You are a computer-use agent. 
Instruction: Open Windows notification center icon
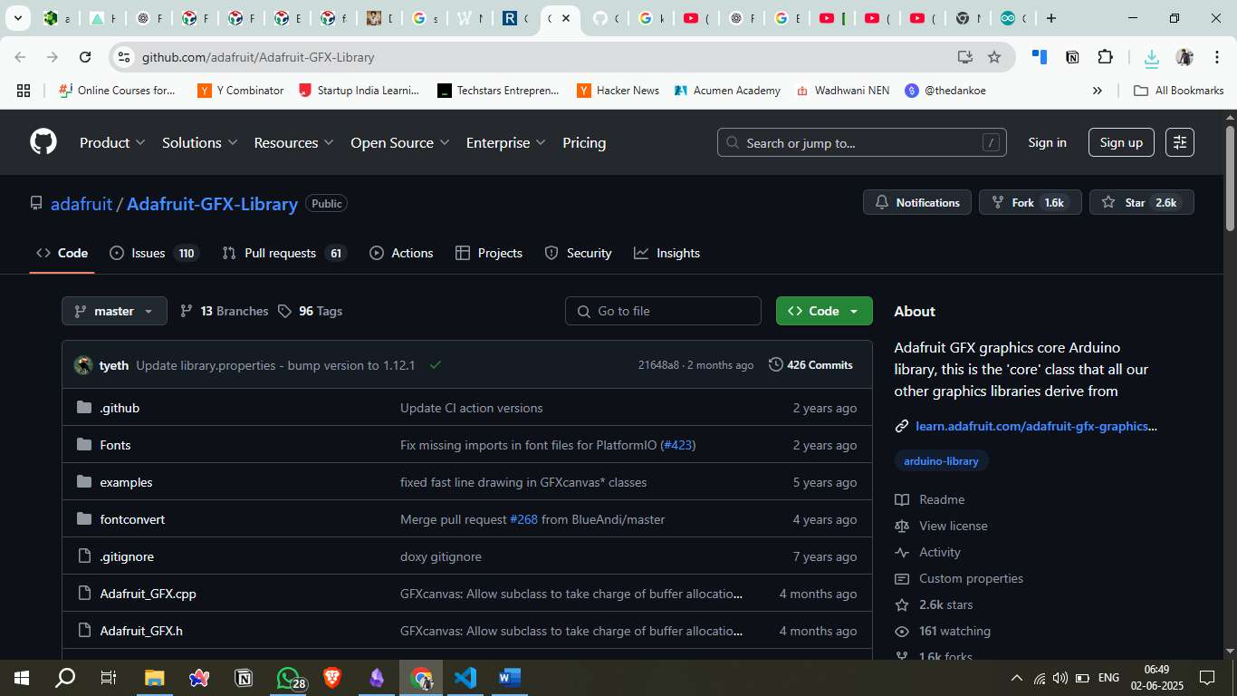tap(1207, 678)
